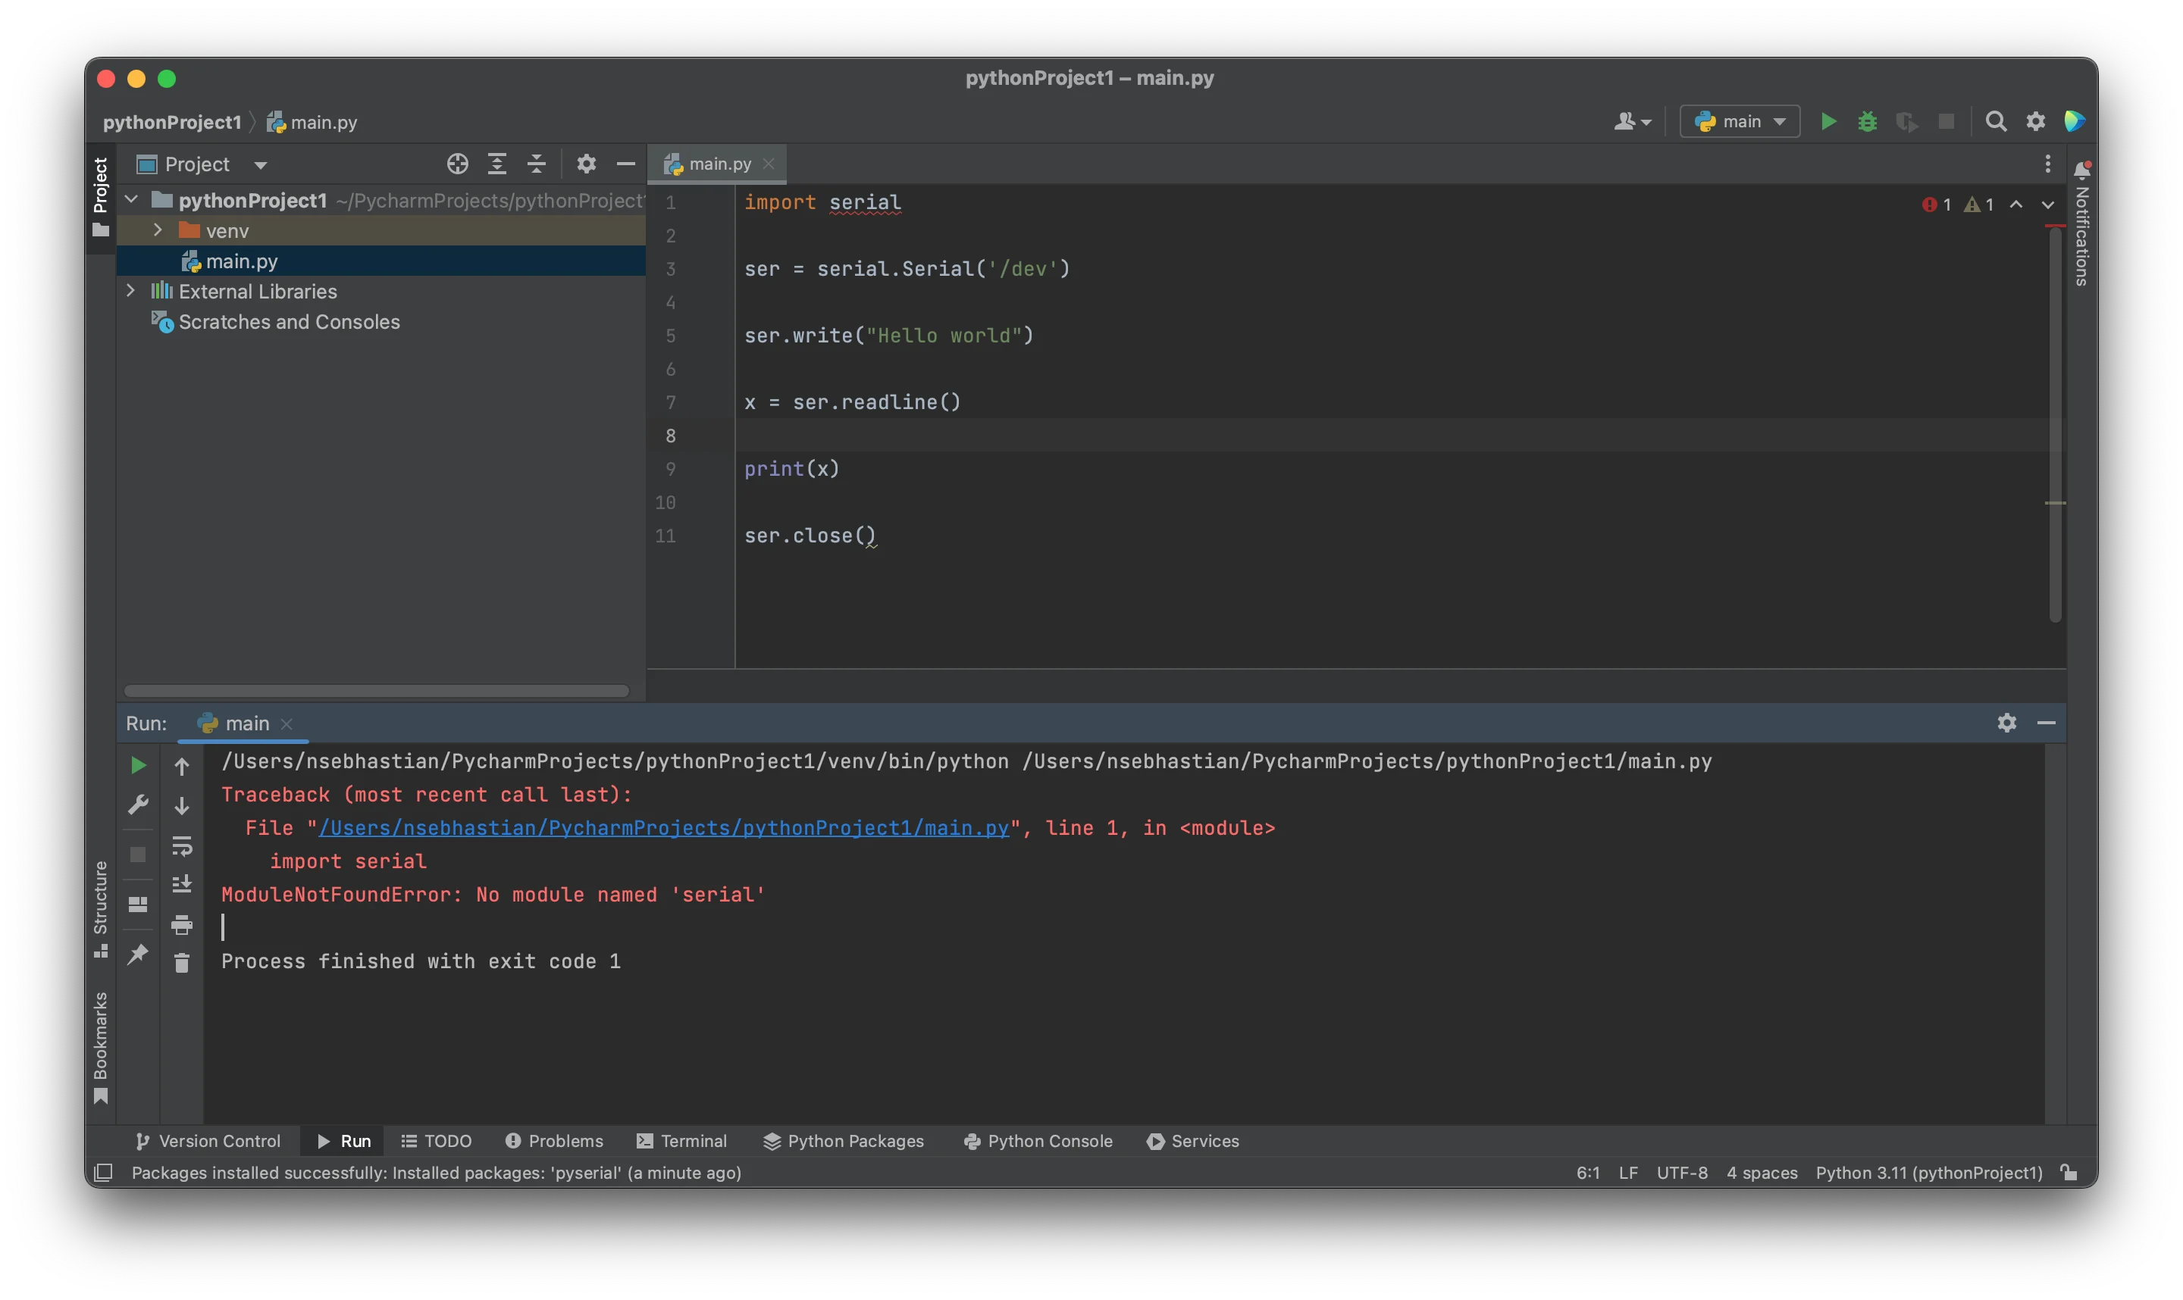The width and height of the screenshot is (2183, 1300).
Task: Collapse all items in Project panel
Action: coord(537,164)
